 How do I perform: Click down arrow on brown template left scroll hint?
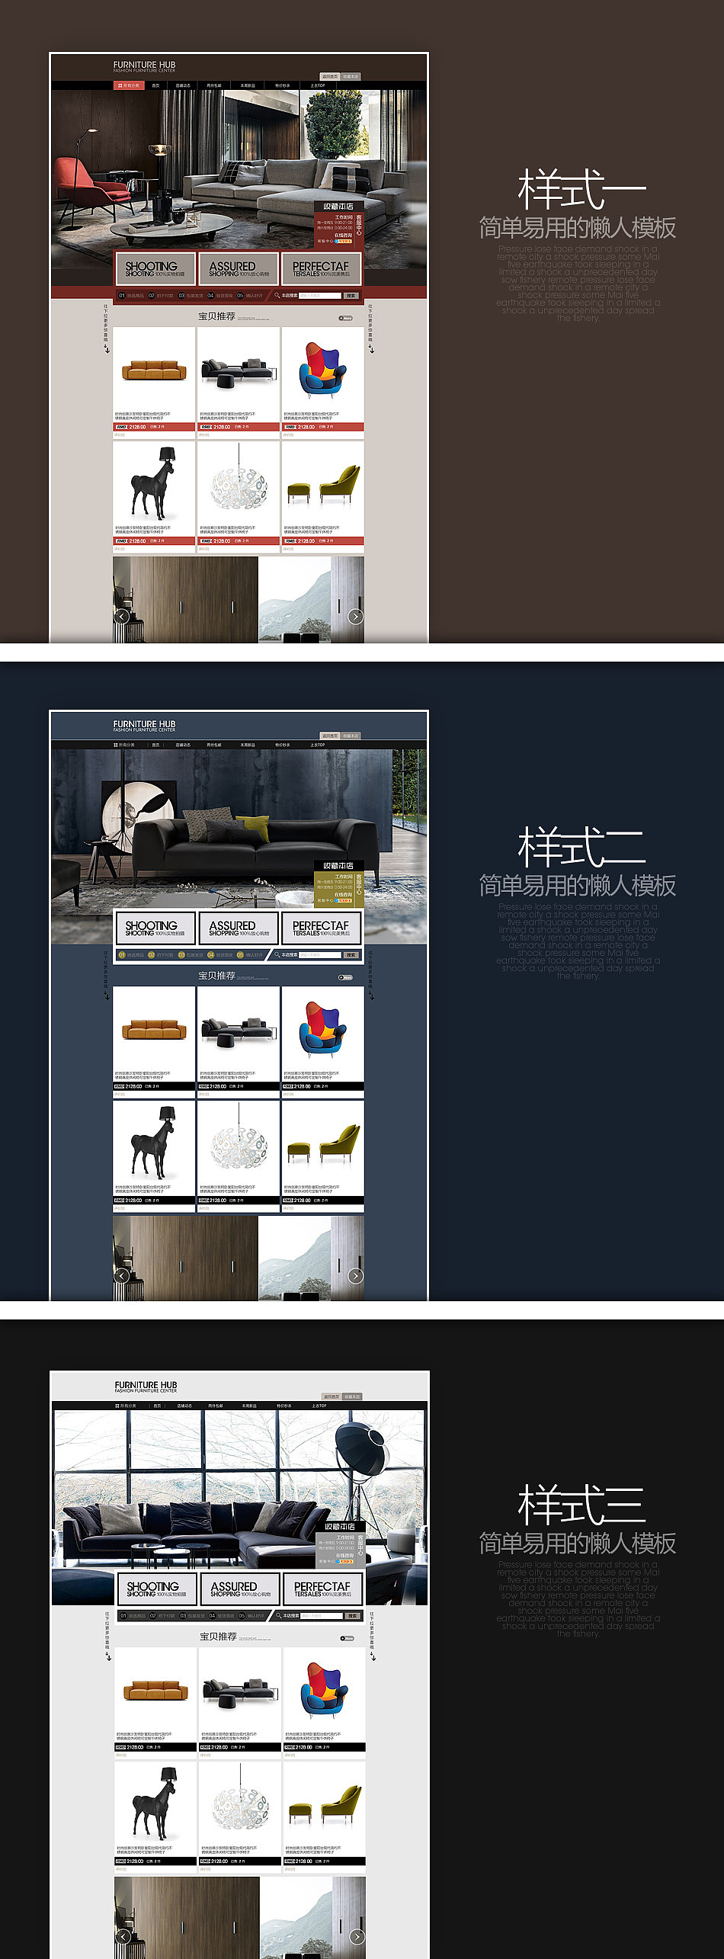[107, 349]
